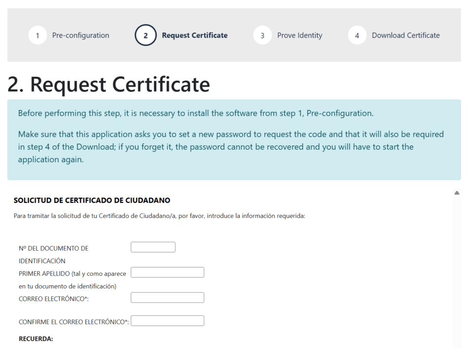This screenshot has width=468, height=348.
Task: Select the CORREO ELECTRÓNICO field
Action: [x=167, y=297]
